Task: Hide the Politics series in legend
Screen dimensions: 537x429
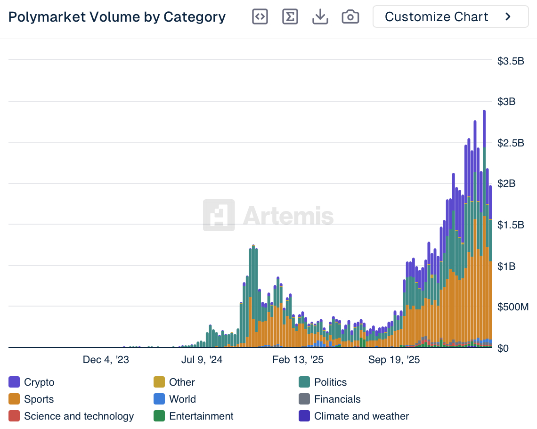Action: 330,382
